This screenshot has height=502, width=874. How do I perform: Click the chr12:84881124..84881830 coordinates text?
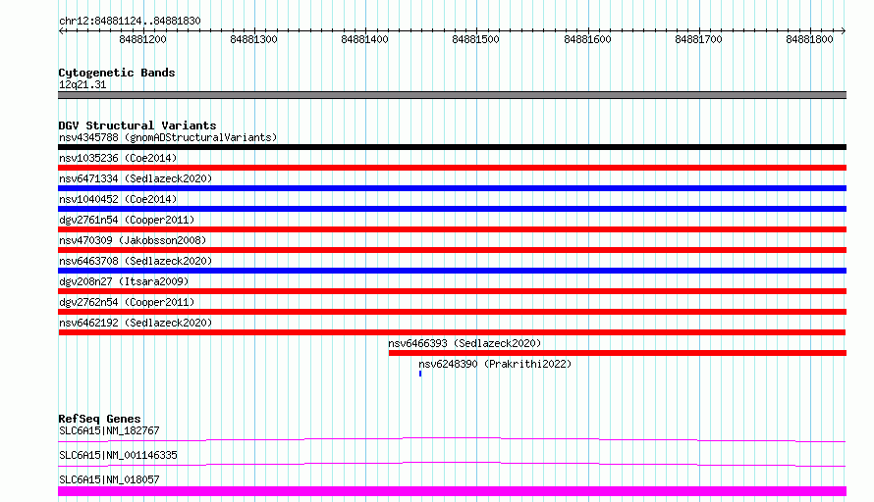coord(130,21)
